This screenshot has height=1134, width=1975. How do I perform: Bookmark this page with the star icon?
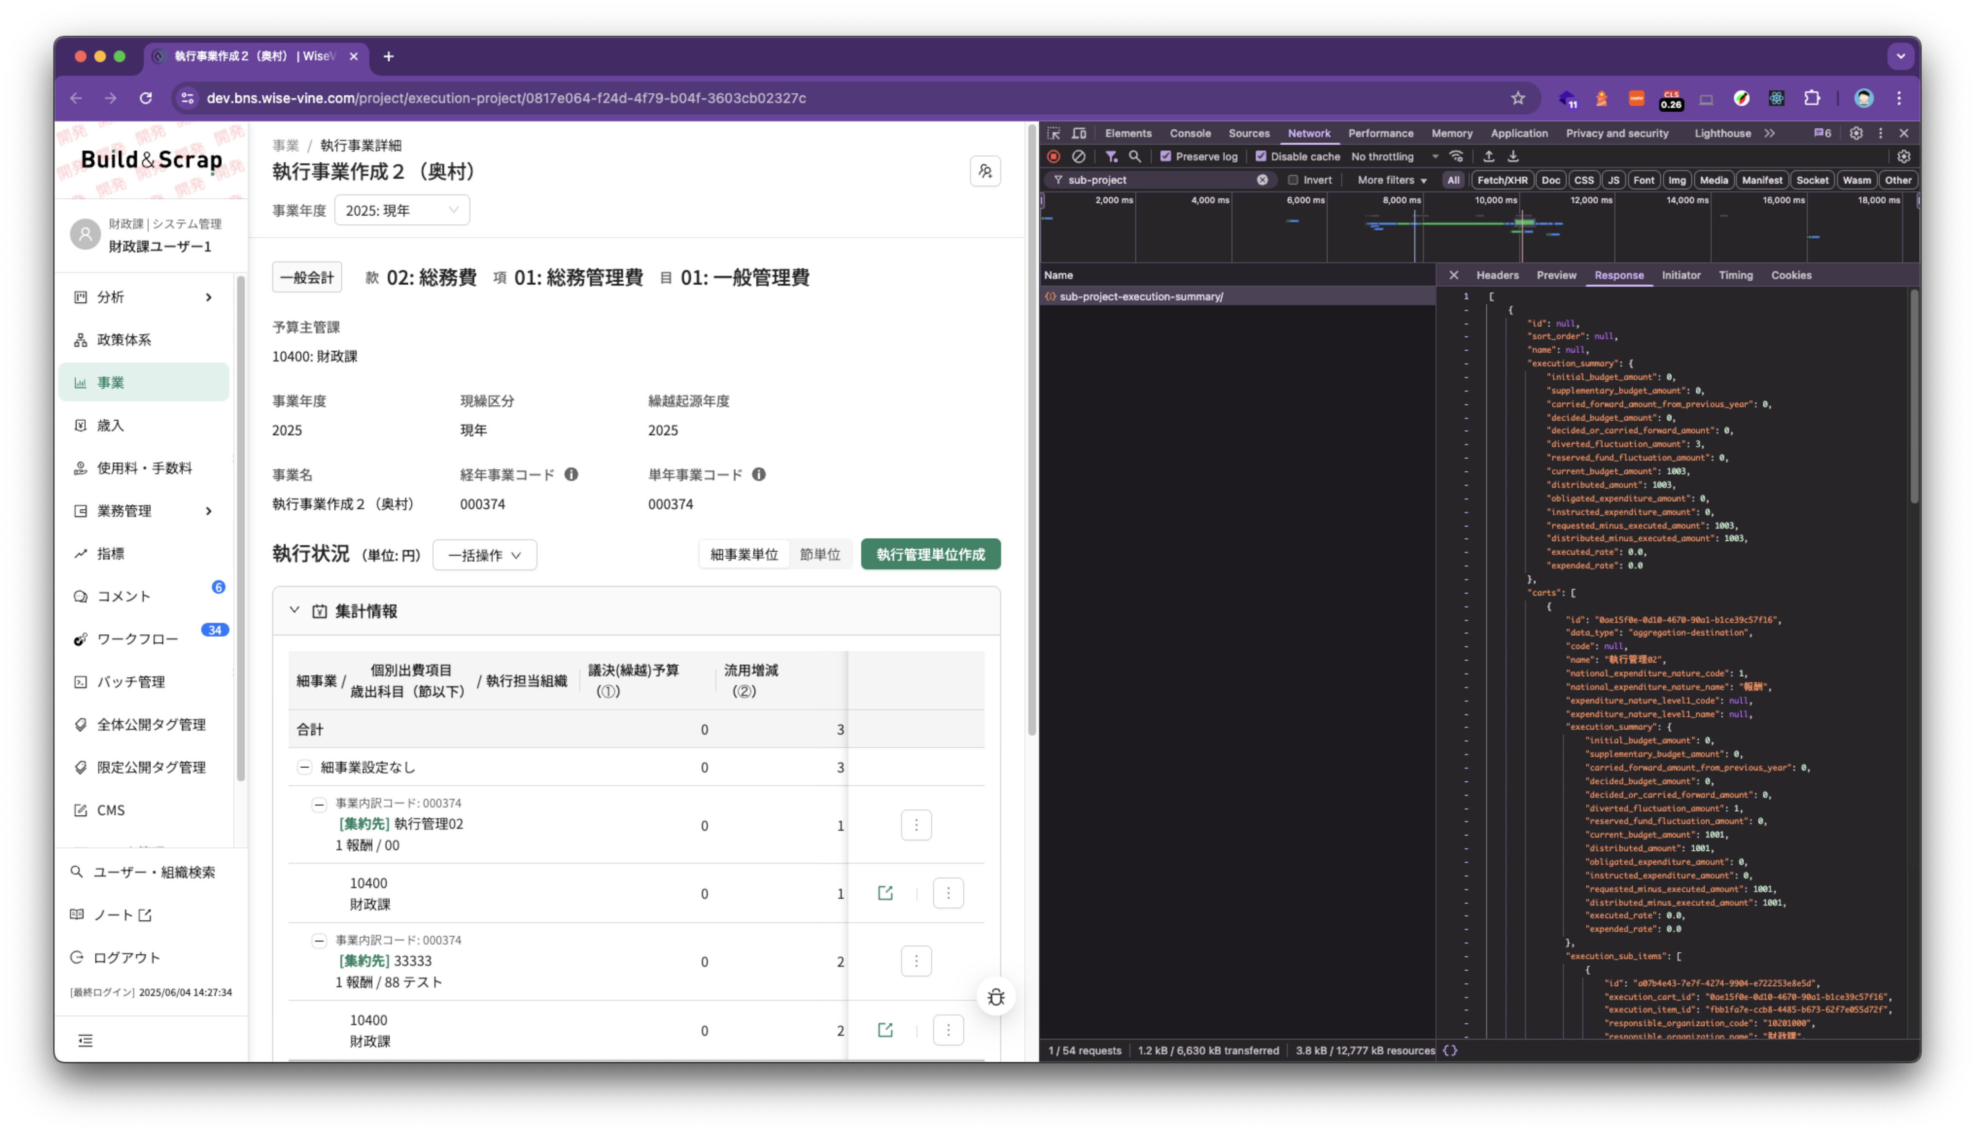pos(1518,98)
